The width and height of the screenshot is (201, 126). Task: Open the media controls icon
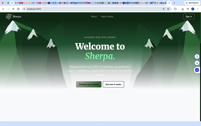tap(188, 9)
